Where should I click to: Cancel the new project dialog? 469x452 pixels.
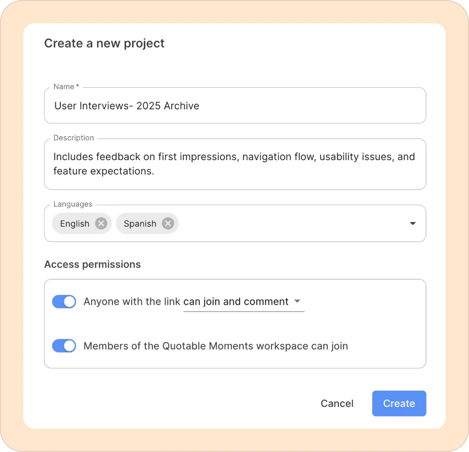pyautogui.click(x=337, y=403)
